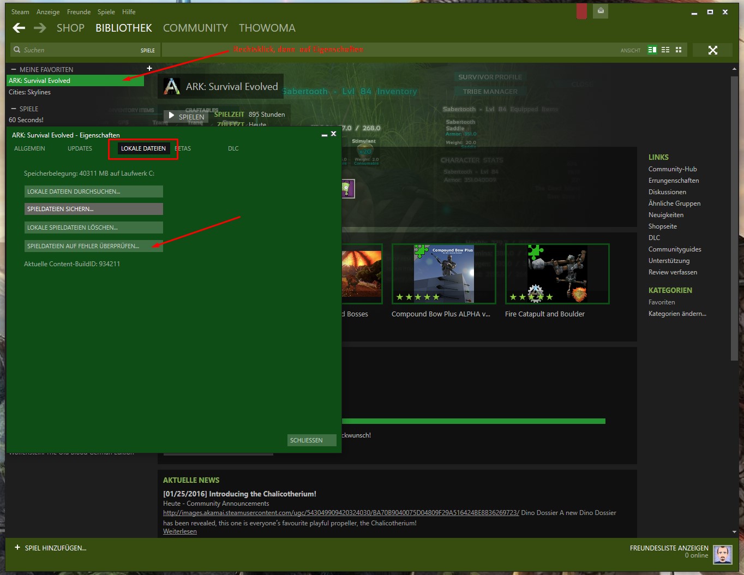
Task: Go to the Community section
Action: tap(195, 28)
